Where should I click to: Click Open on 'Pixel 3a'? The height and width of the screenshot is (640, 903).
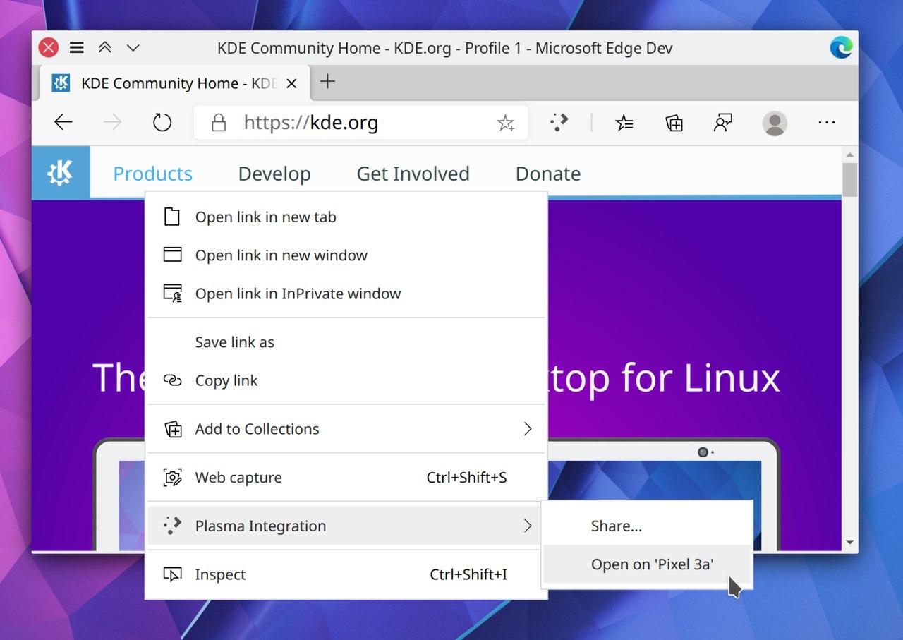click(x=647, y=564)
